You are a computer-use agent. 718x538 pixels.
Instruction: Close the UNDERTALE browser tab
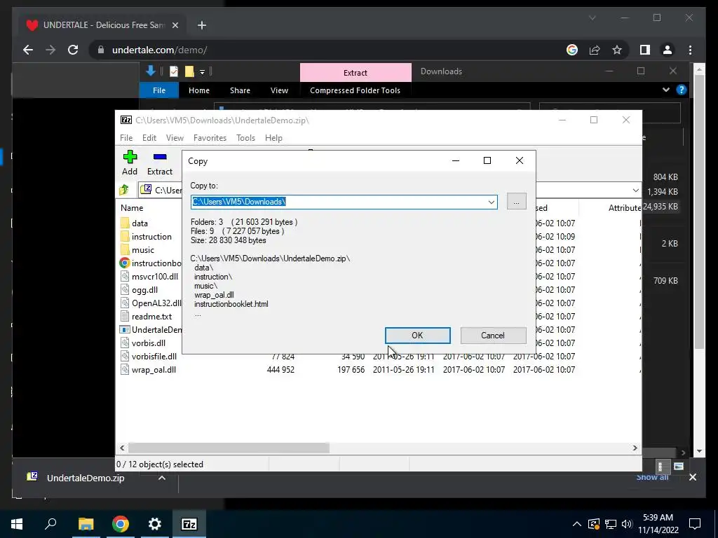(x=175, y=25)
